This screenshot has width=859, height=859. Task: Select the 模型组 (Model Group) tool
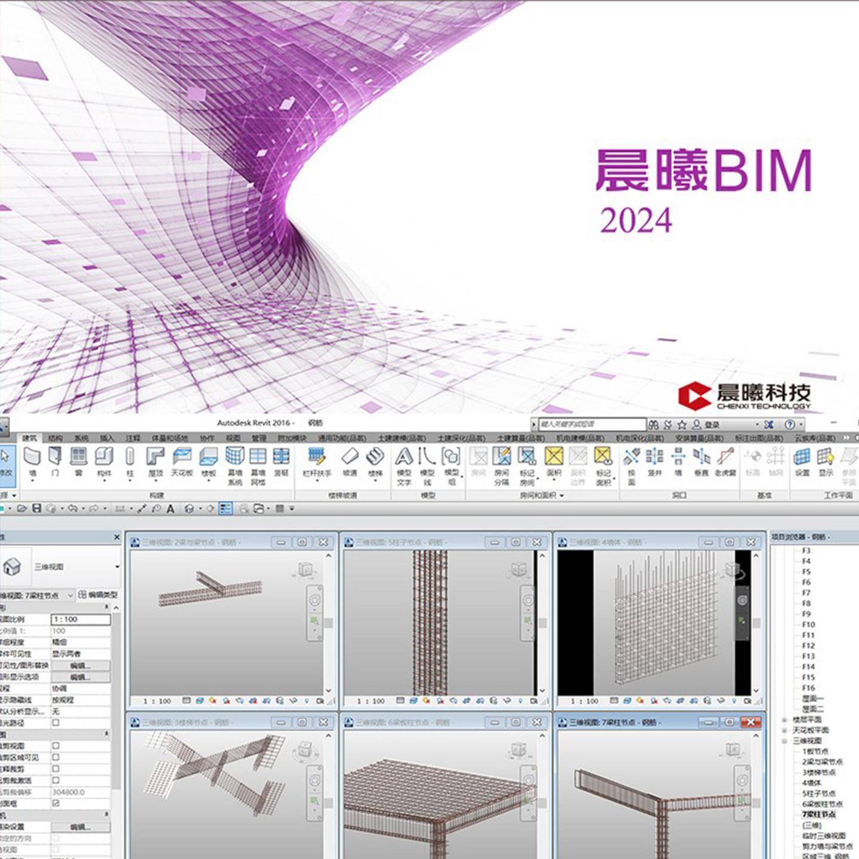[x=451, y=466]
